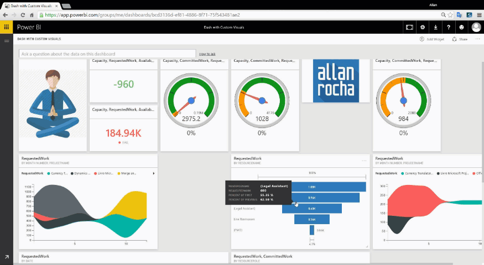This screenshot has width=484, height=265.
Task: Go back with browser back arrow
Action: pos(5,15)
